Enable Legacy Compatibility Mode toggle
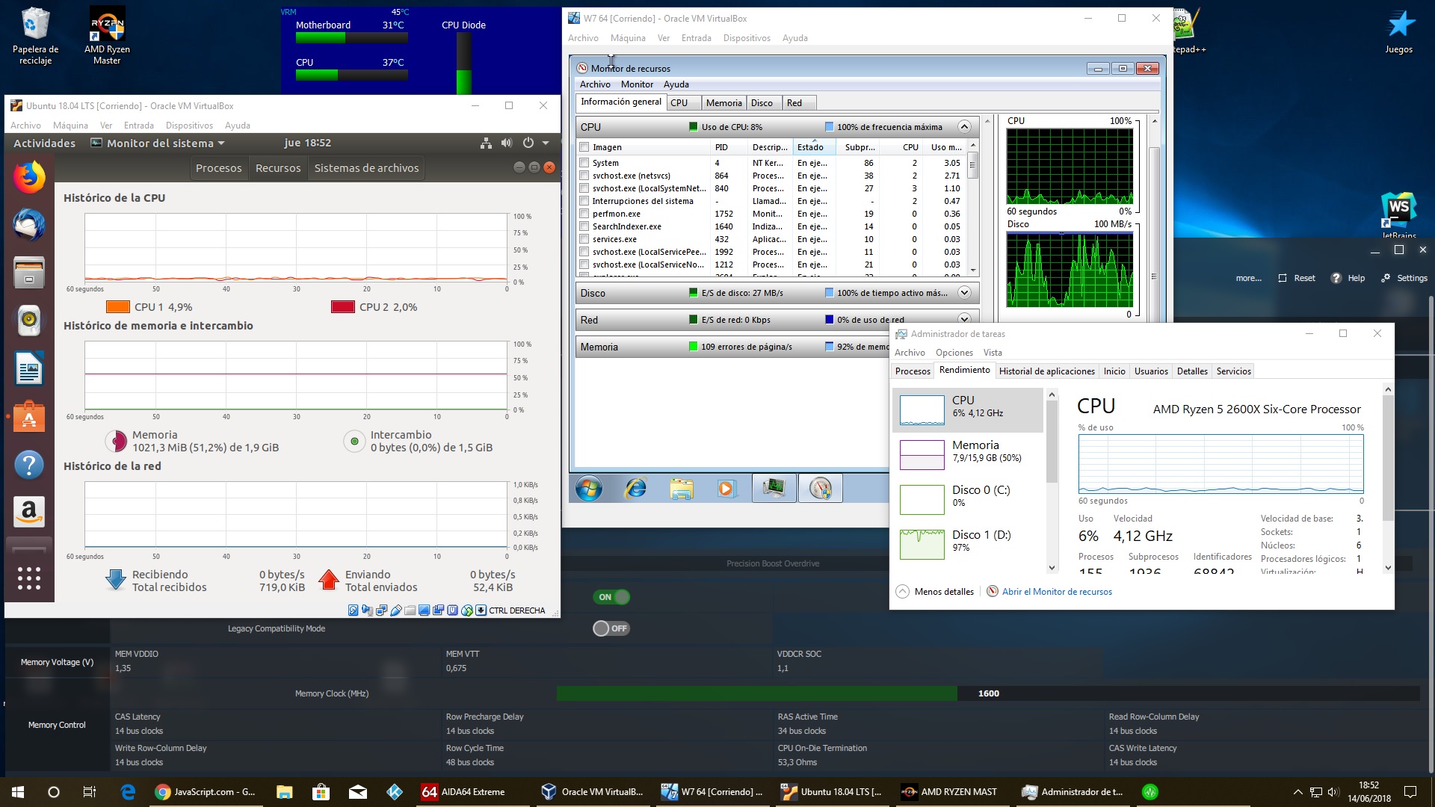This screenshot has width=1435, height=807. (x=611, y=628)
